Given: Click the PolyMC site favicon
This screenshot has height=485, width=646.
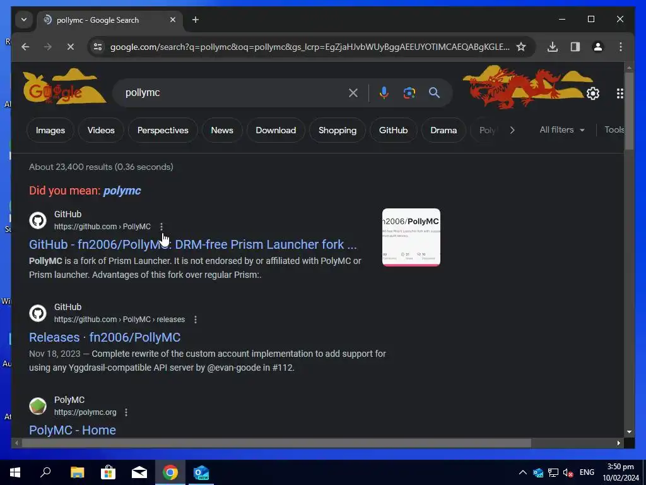Looking at the screenshot, I should click(38, 406).
